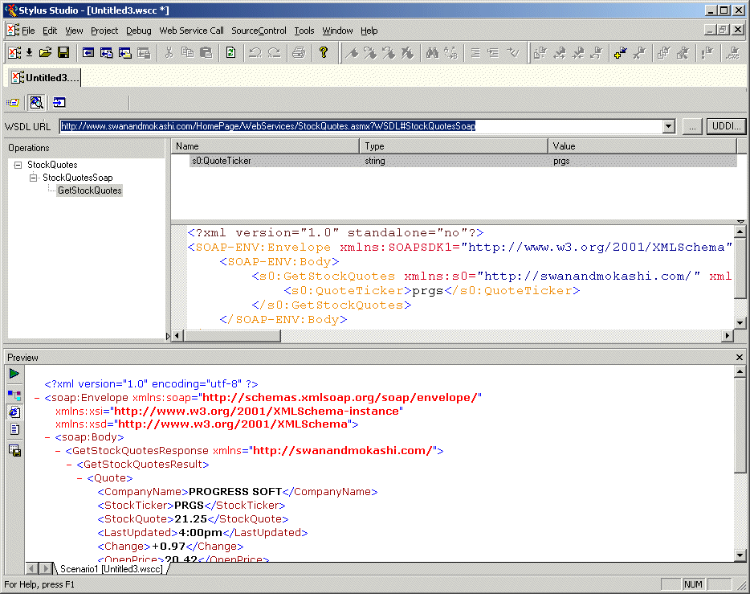Open file with the folder toolbar icon

(x=46, y=53)
